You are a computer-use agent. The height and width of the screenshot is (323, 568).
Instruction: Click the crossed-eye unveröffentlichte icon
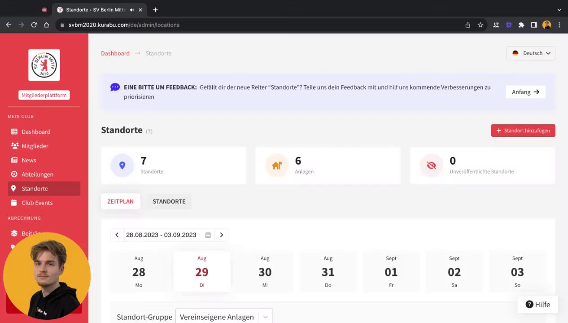[x=432, y=166]
